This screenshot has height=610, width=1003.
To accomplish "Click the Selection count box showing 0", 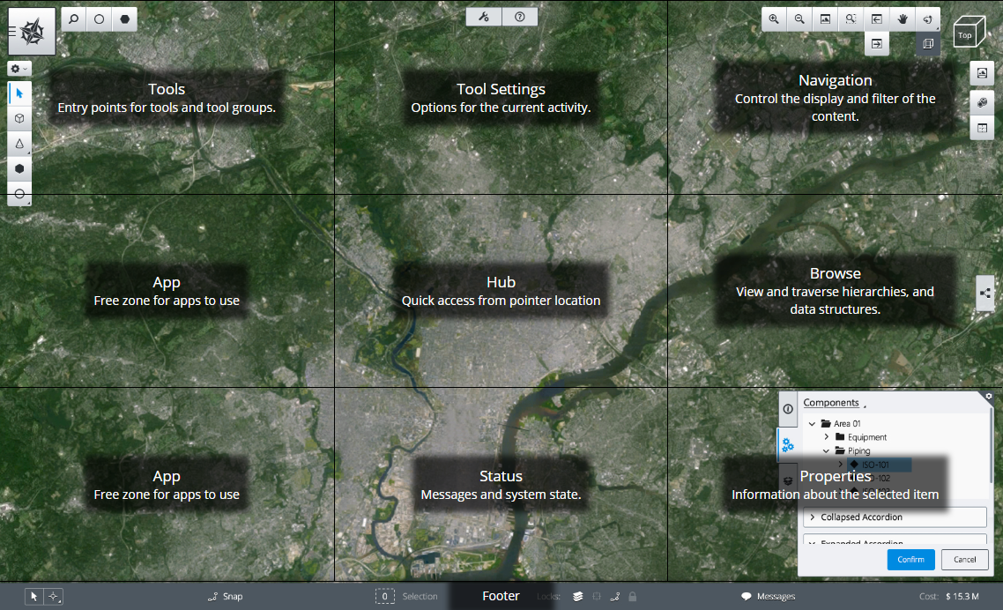I will 384,597.
